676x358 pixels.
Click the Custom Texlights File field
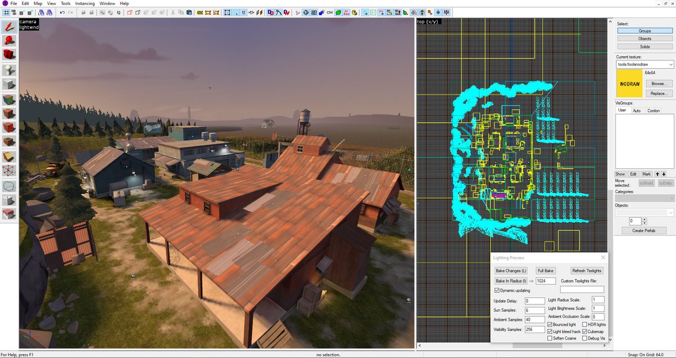(x=582, y=289)
